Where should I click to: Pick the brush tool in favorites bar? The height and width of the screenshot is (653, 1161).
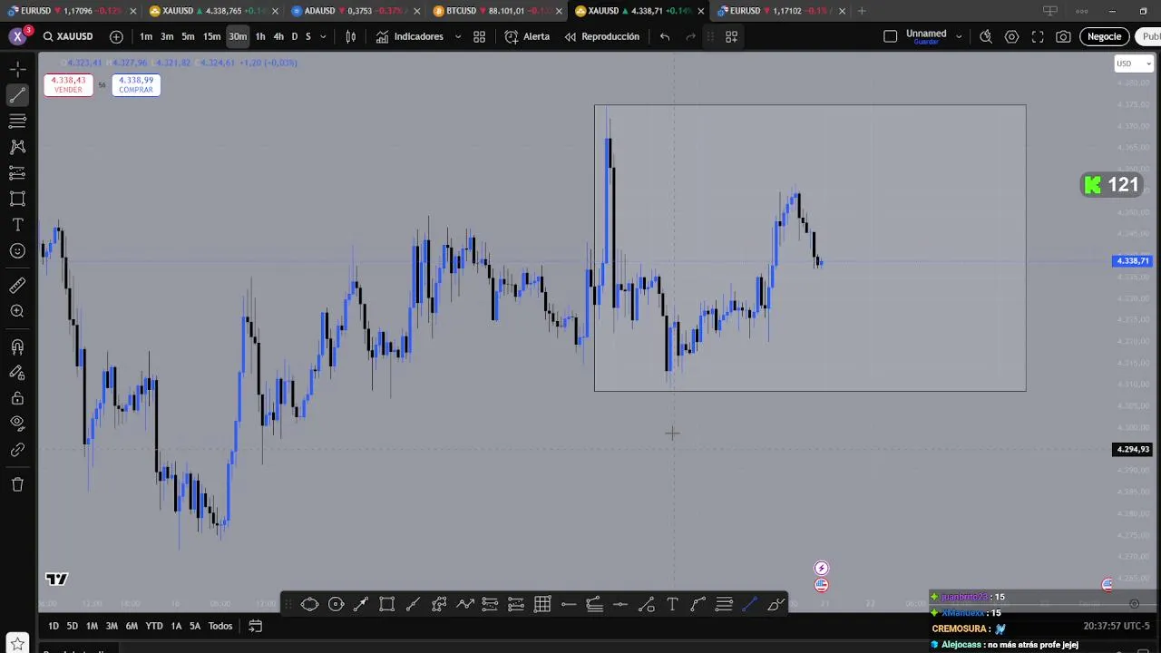(776, 604)
